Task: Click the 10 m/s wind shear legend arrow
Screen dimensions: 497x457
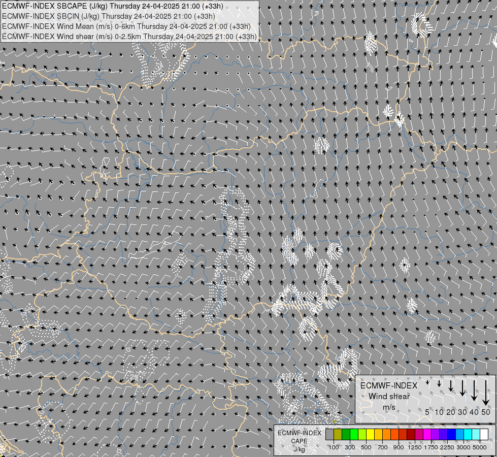Action: (439, 383)
